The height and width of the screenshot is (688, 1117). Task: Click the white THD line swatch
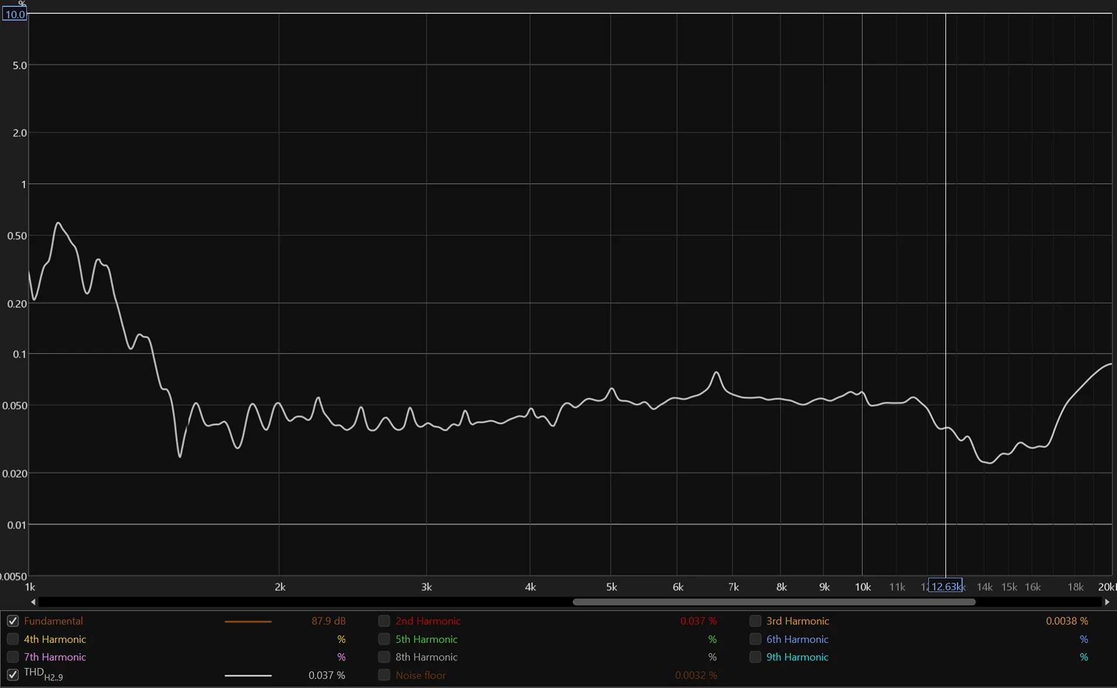(248, 676)
